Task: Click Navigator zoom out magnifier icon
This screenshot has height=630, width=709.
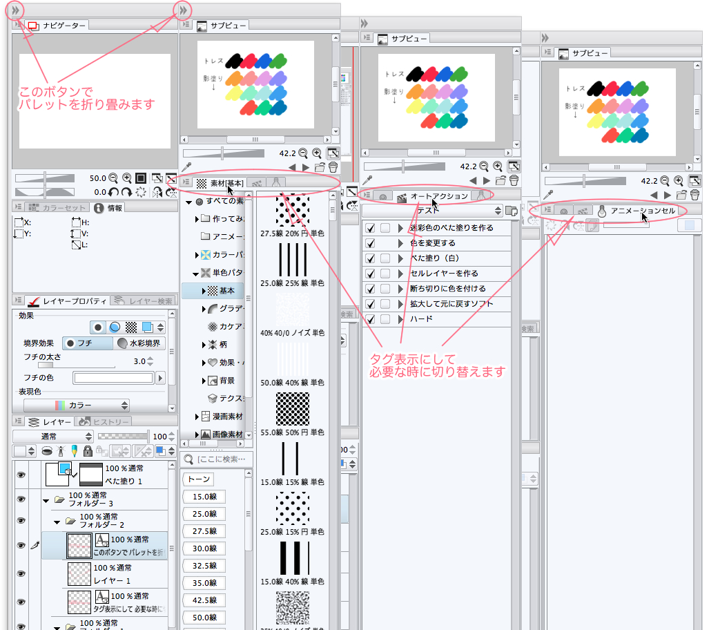Action: pyautogui.click(x=113, y=178)
